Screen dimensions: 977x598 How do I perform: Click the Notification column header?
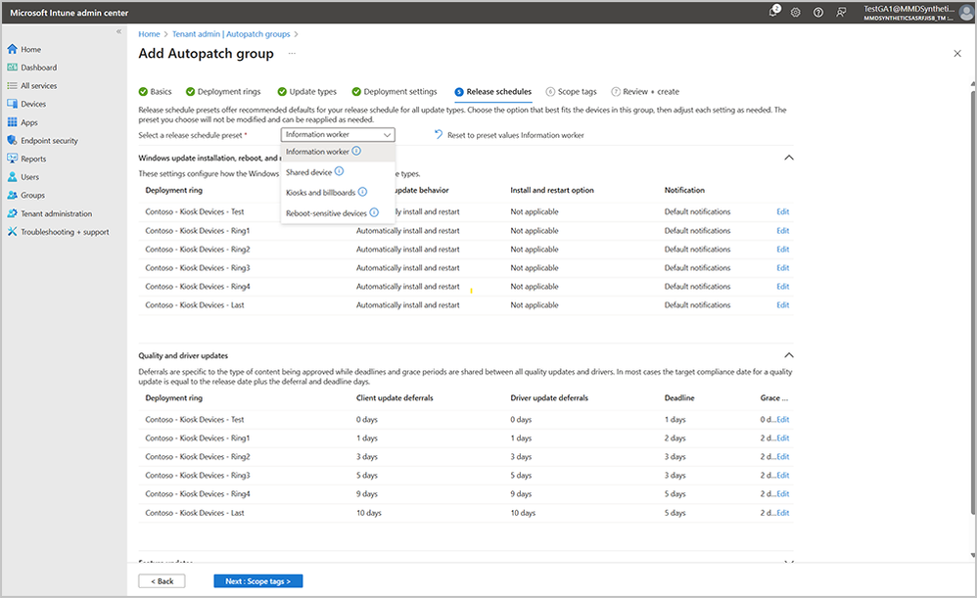(684, 190)
